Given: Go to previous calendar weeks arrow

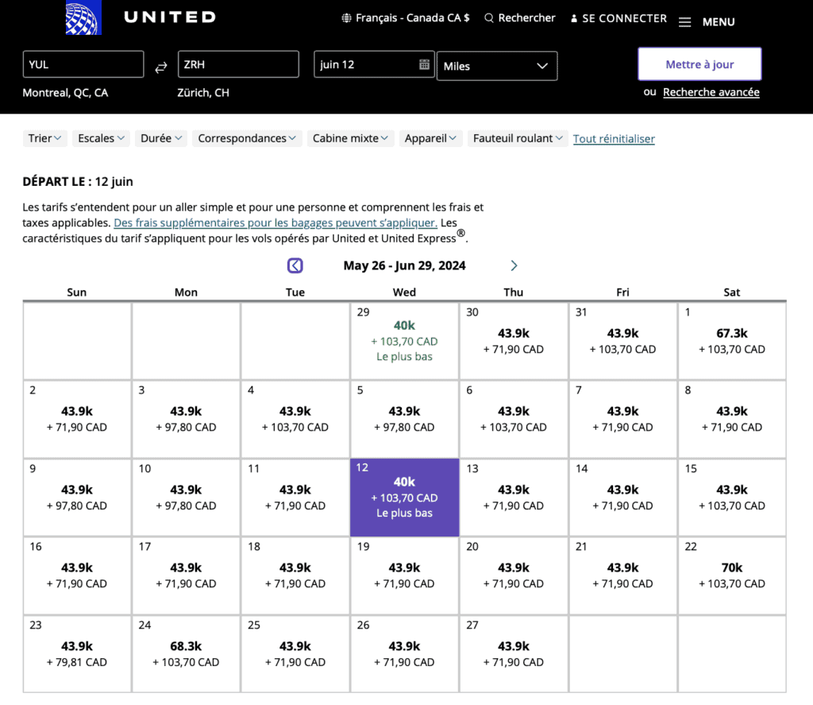Looking at the screenshot, I should tap(295, 265).
